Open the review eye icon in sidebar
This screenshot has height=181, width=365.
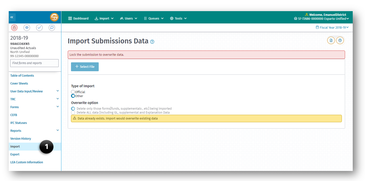(26, 27)
